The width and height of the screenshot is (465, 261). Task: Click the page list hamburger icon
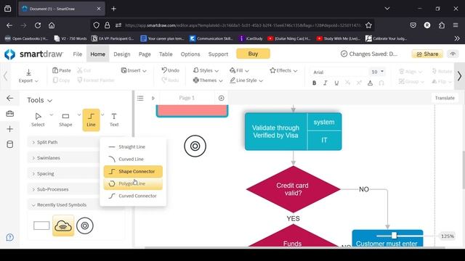pyautogui.click(x=140, y=98)
